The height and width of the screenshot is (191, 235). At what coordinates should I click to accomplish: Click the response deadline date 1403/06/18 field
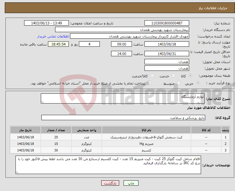[167, 44]
